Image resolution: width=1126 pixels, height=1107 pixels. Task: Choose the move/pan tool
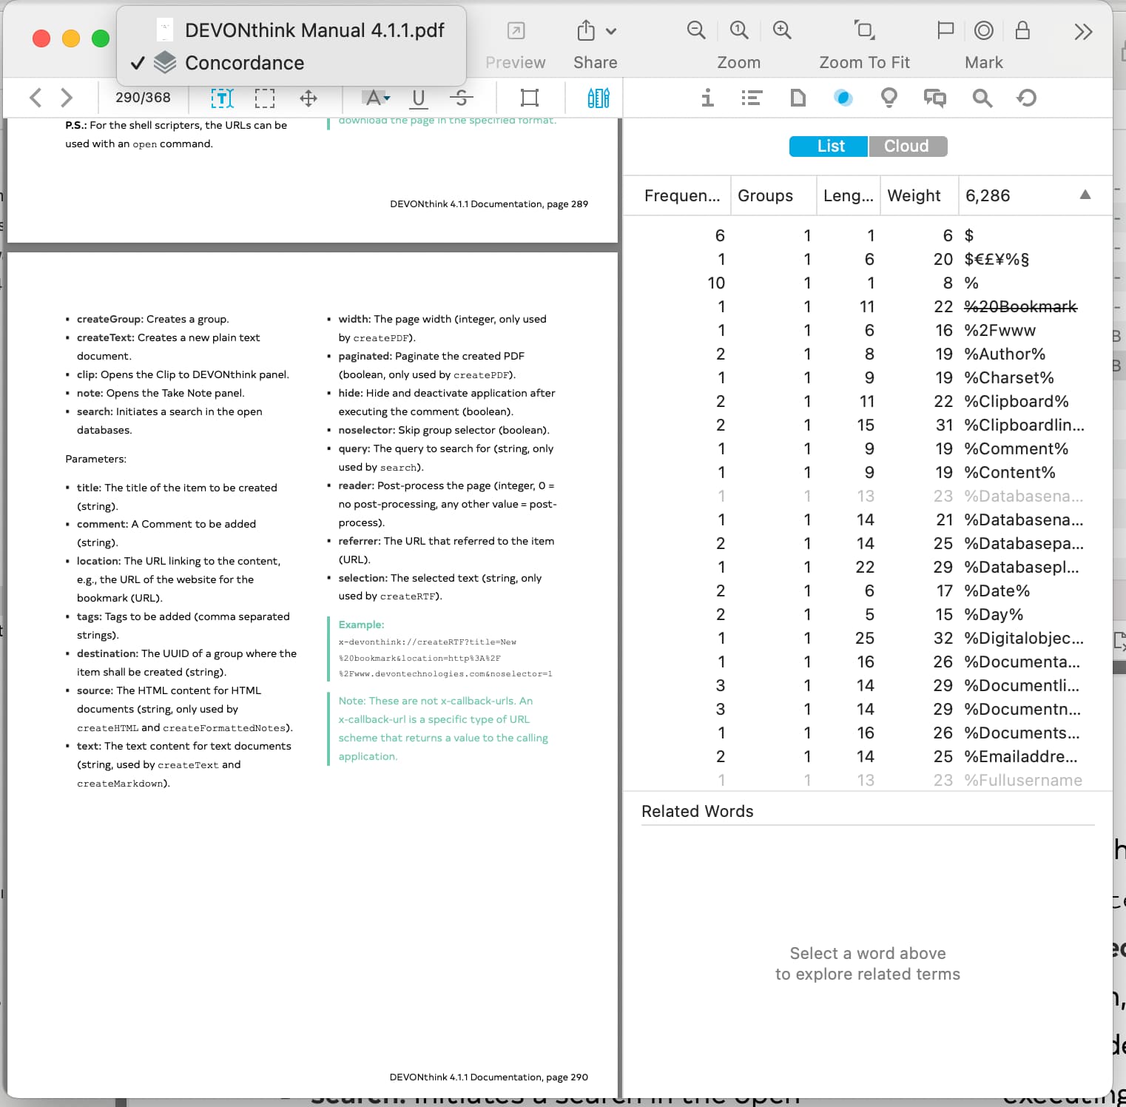coord(309,98)
